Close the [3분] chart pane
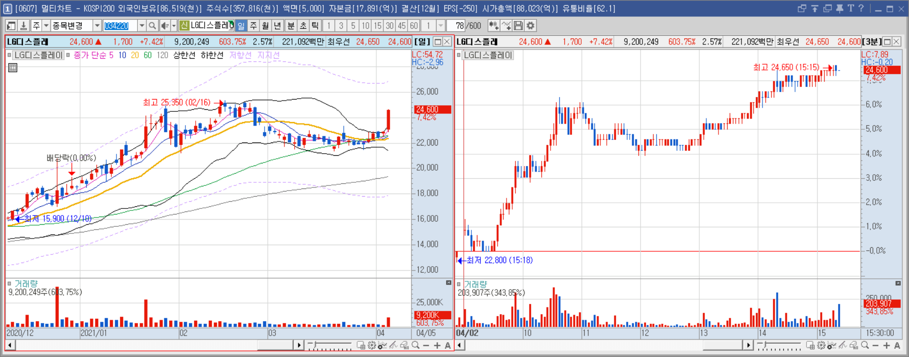 [x=897, y=41]
